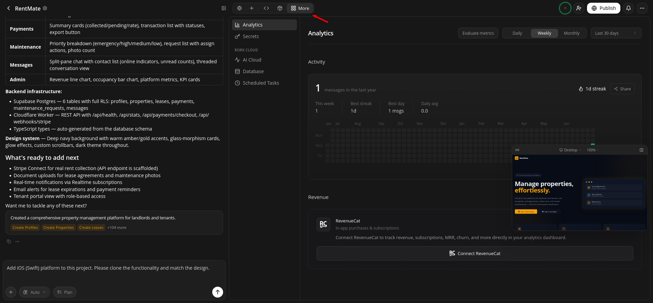Send the prompt with the arrow button
The image size is (653, 303).
tap(218, 292)
